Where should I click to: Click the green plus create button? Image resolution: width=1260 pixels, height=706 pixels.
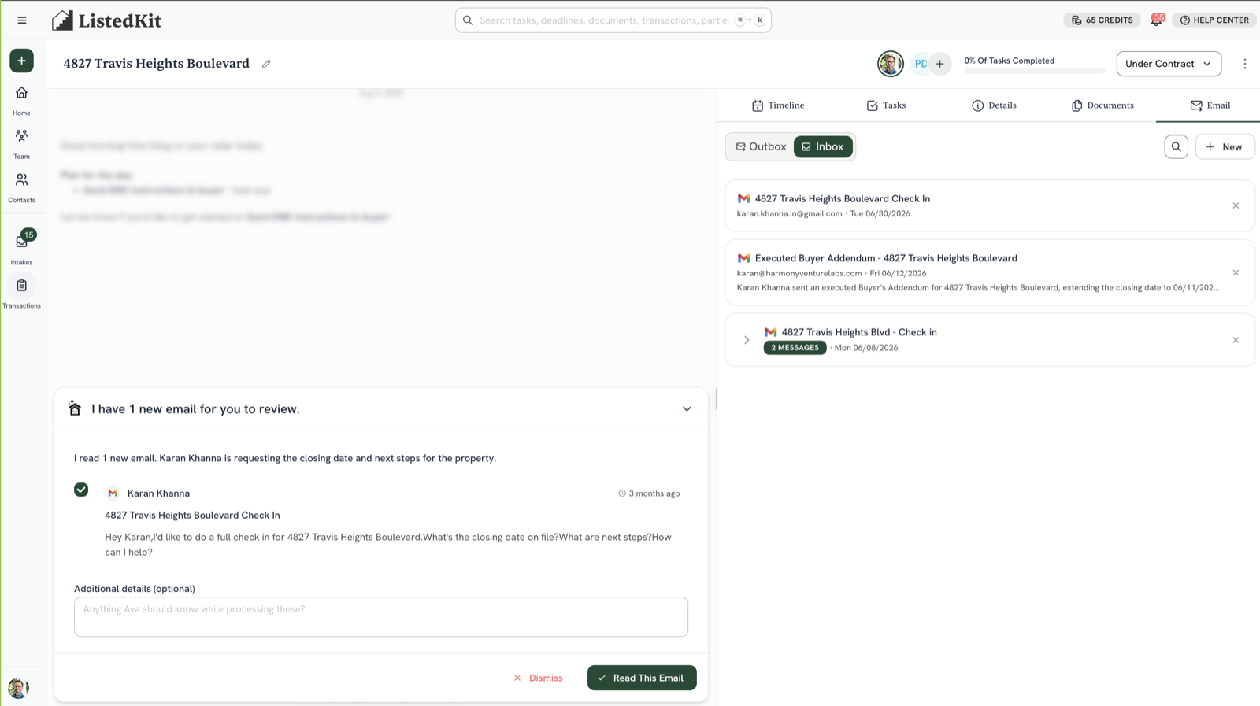point(21,61)
